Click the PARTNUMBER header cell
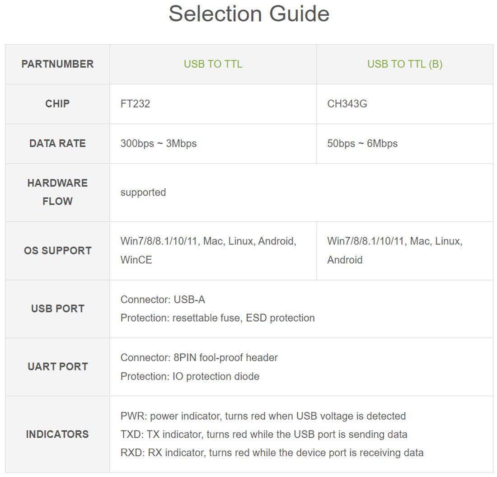This screenshot has width=497, height=477. 57,64
